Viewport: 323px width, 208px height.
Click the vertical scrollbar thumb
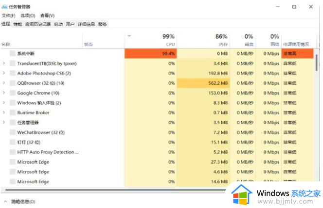click(317, 63)
